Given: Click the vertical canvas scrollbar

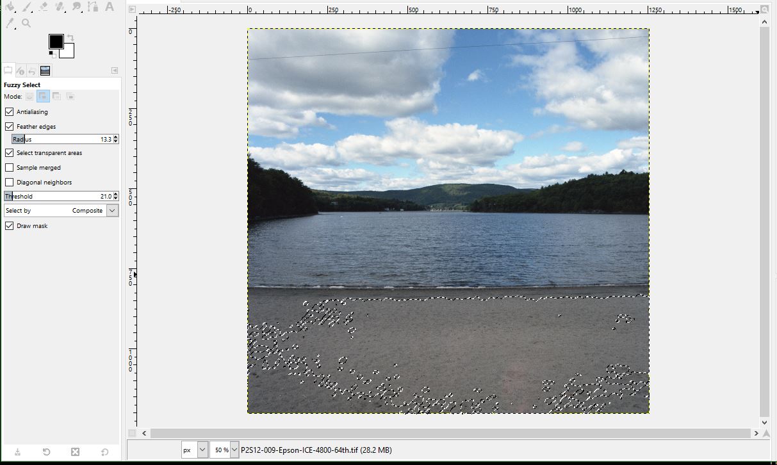Looking at the screenshot, I should click(764, 222).
